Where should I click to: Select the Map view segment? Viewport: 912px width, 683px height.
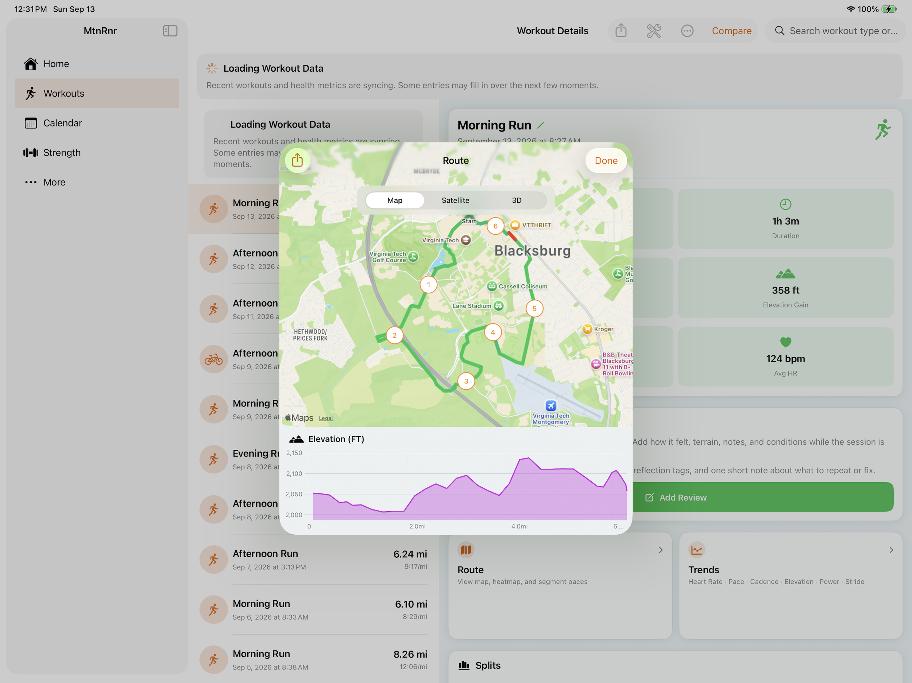click(x=395, y=200)
